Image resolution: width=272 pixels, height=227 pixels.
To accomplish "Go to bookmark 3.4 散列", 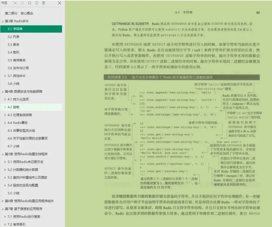I will [14, 52].
